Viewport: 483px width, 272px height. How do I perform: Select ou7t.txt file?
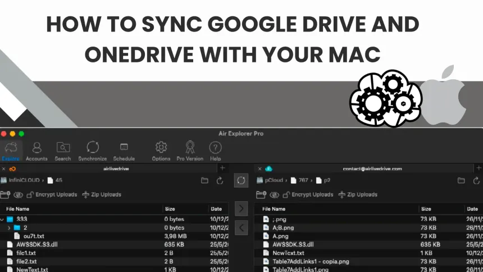click(x=114, y=236)
